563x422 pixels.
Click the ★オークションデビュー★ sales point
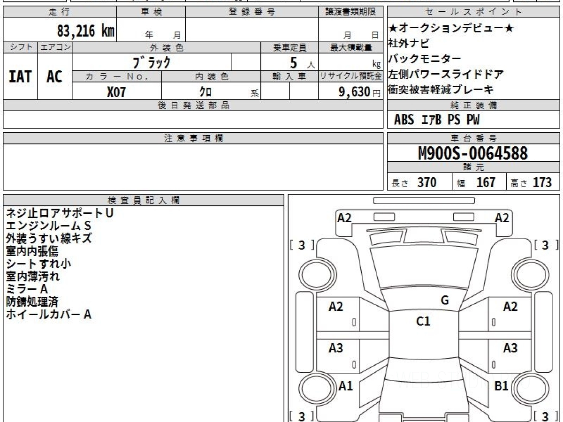point(451,28)
